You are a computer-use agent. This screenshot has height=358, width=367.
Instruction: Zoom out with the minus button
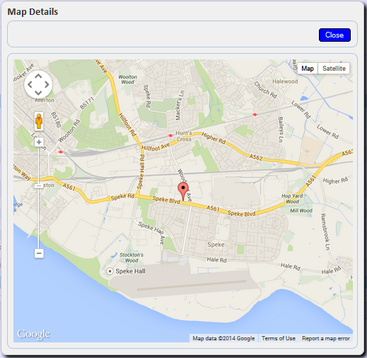tap(39, 253)
